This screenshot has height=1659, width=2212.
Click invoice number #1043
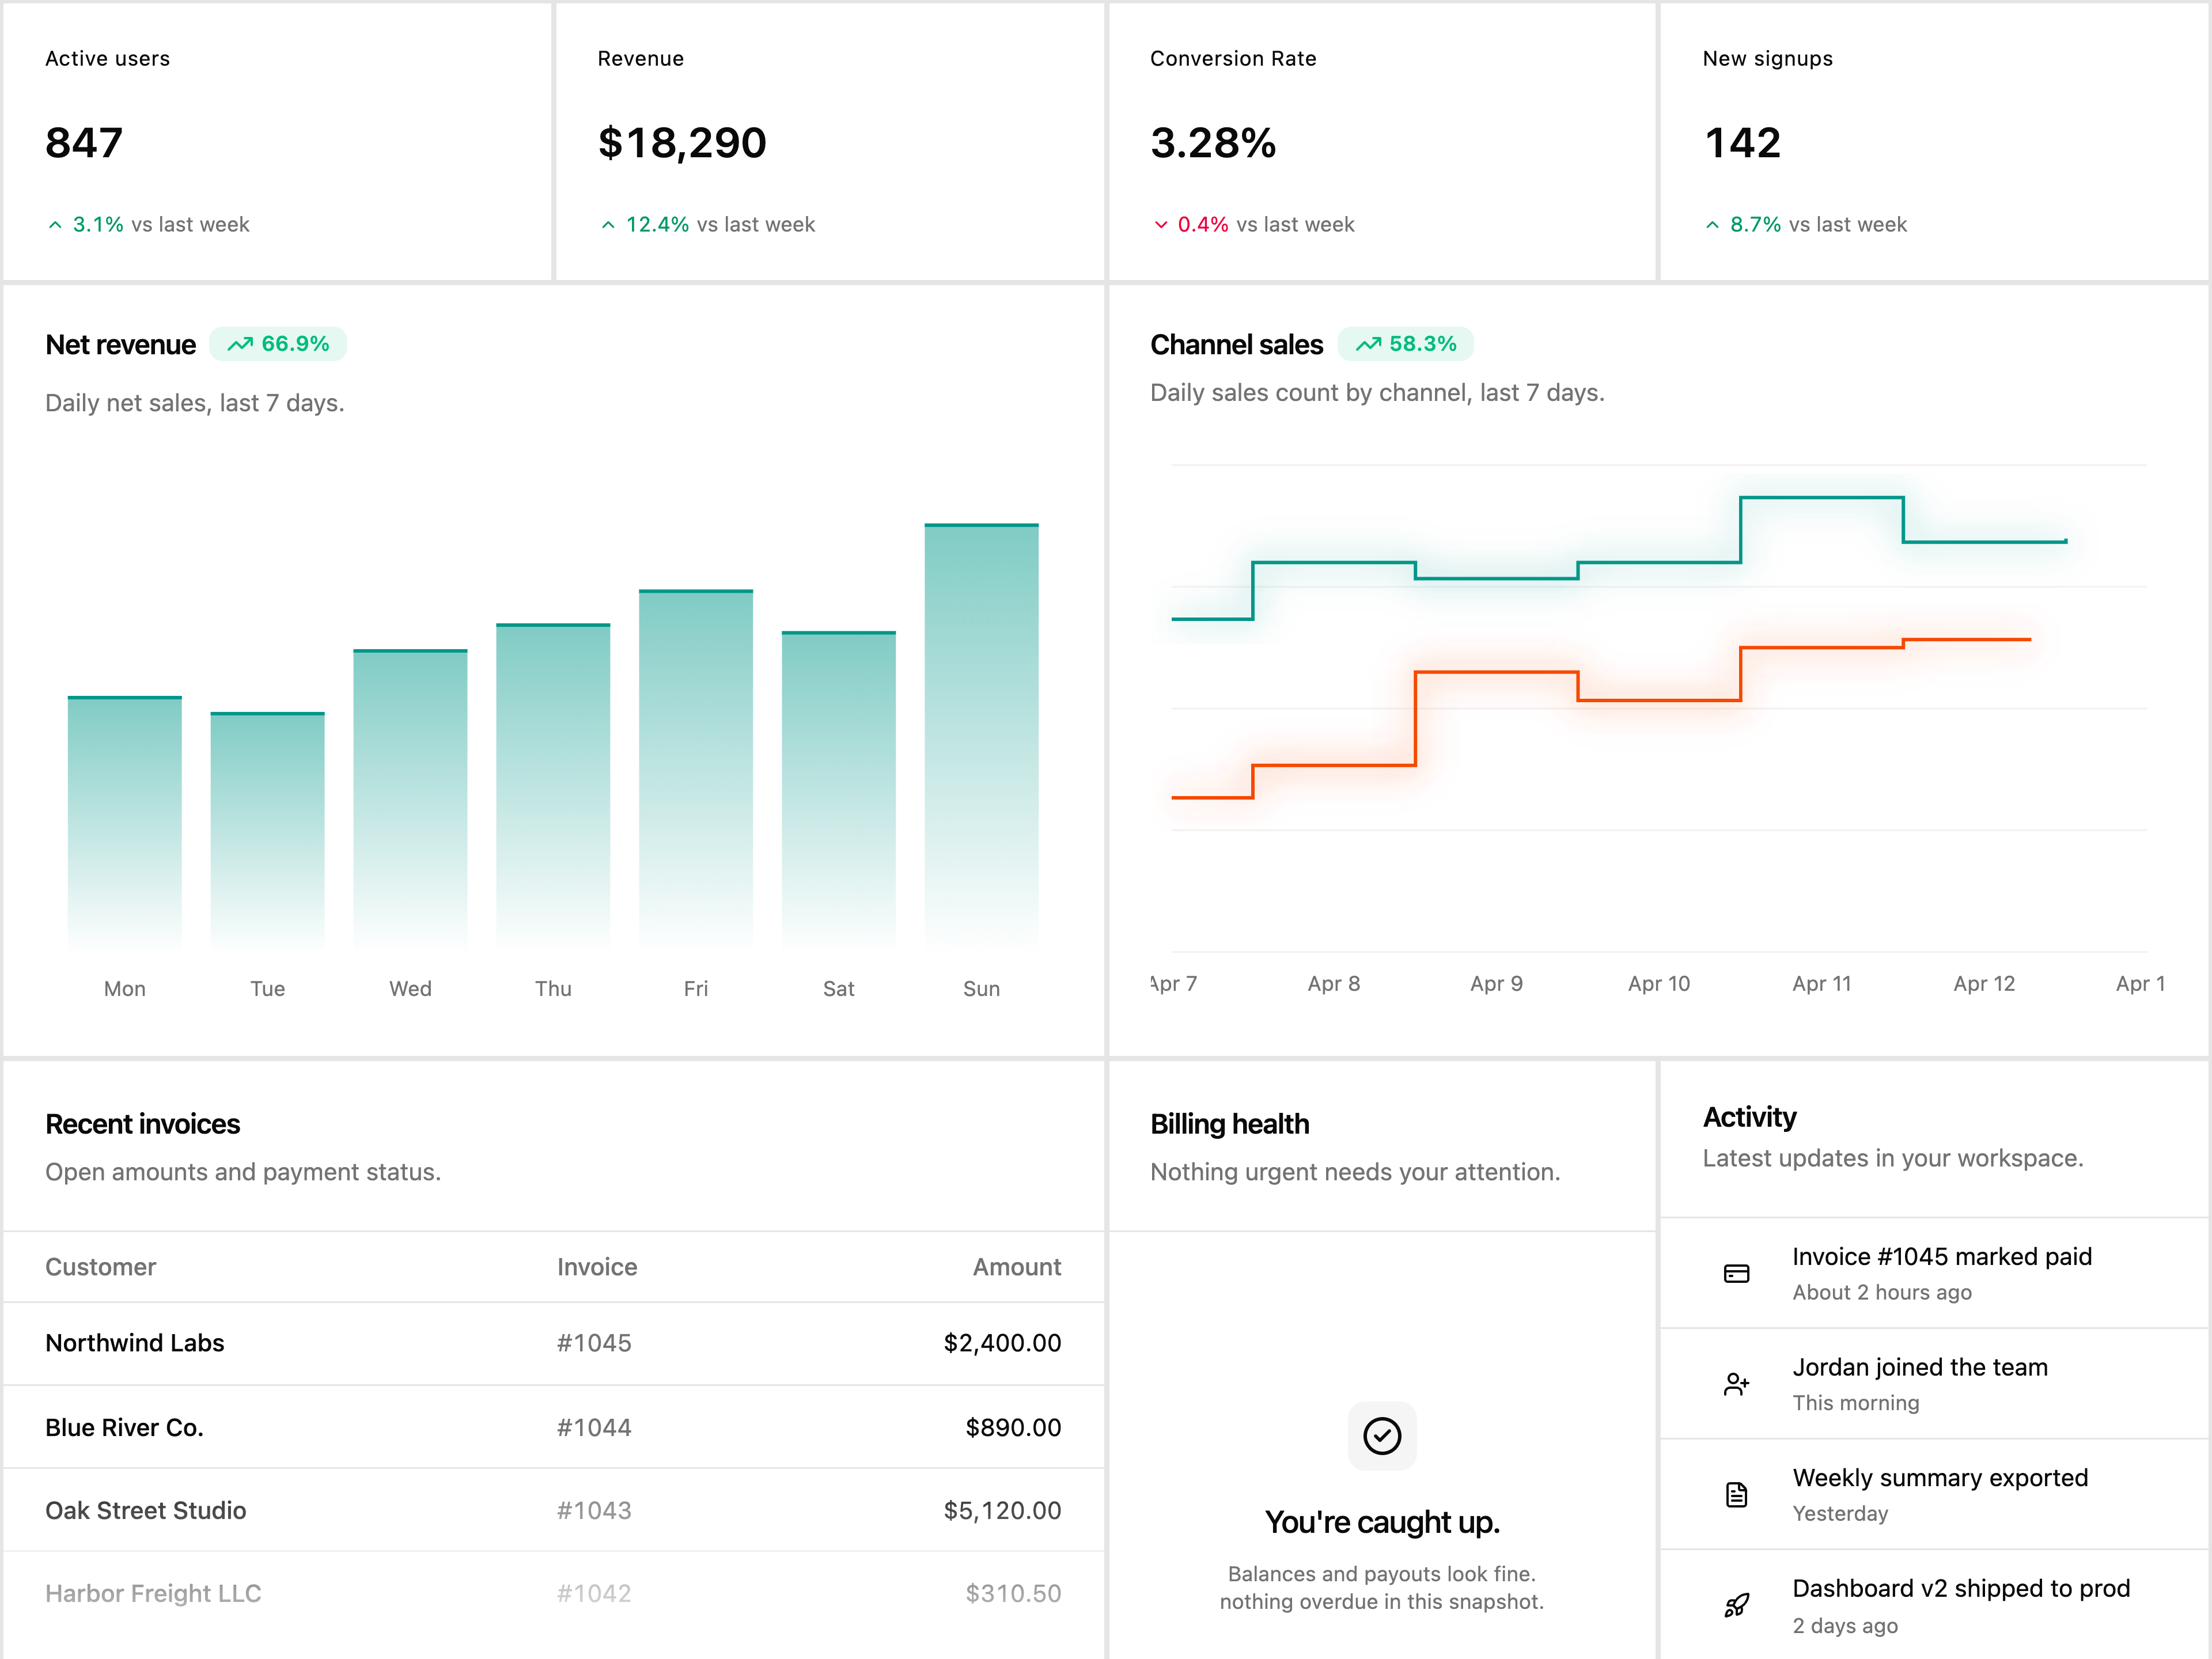(594, 1510)
